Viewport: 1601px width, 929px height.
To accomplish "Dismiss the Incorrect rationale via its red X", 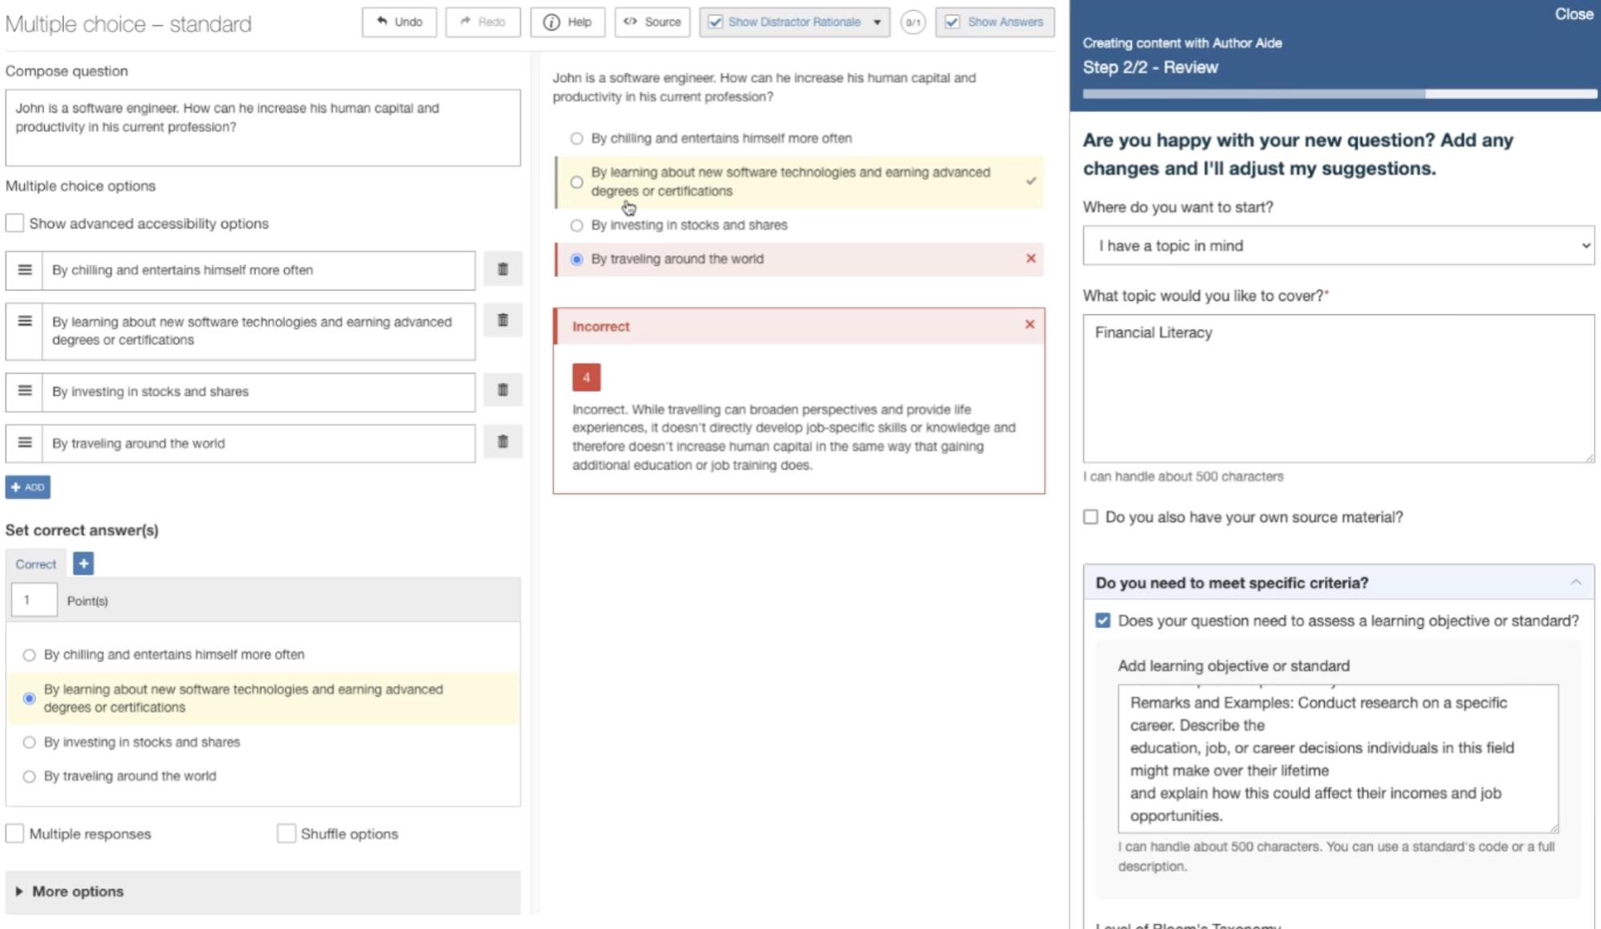I will (x=1030, y=324).
